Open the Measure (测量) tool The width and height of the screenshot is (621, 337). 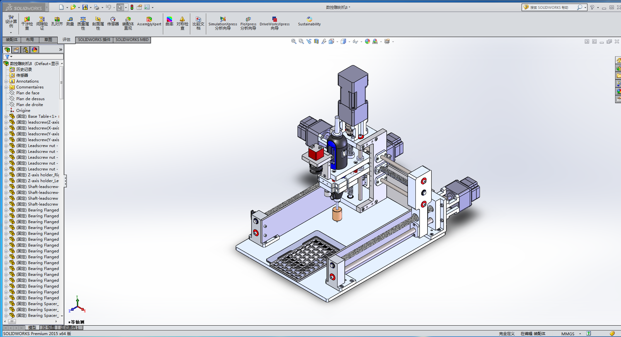[x=70, y=21]
